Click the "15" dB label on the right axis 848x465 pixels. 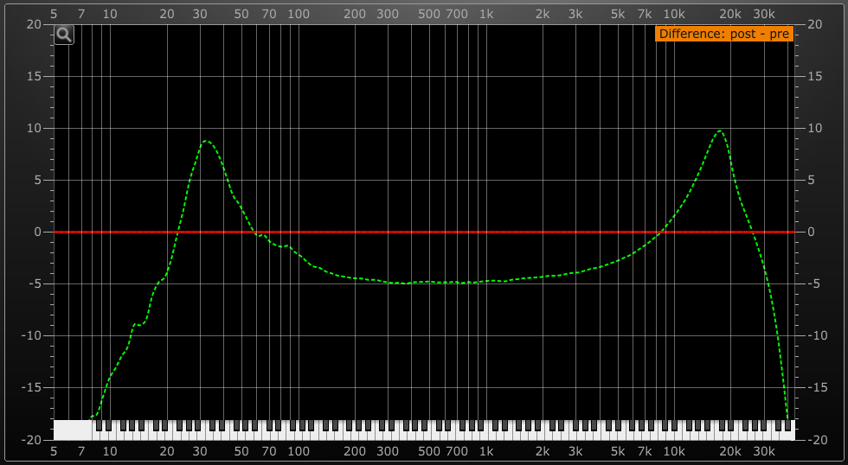(813, 76)
